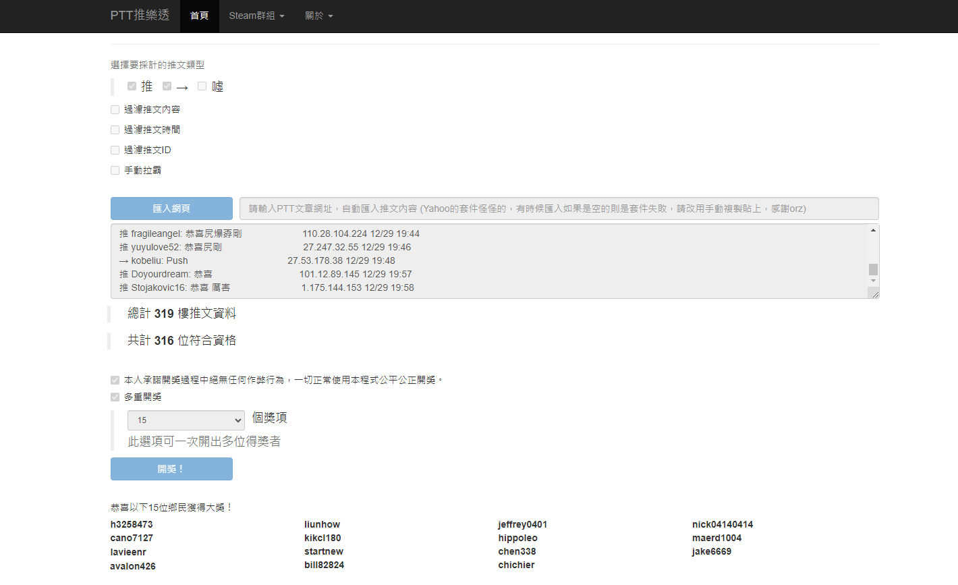958x585 pixels.
Task: Click the yuyulove52 comment line
Action: point(265,247)
